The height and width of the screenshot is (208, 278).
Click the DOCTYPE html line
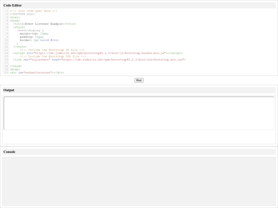coord(23,14)
